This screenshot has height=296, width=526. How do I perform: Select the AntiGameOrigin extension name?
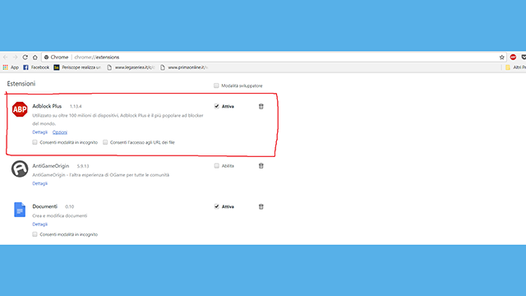click(x=51, y=166)
